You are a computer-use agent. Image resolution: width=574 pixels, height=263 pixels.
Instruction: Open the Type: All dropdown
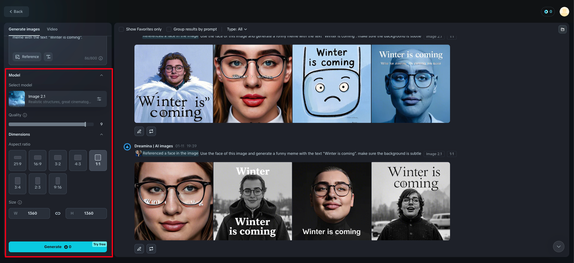(237, 29)
